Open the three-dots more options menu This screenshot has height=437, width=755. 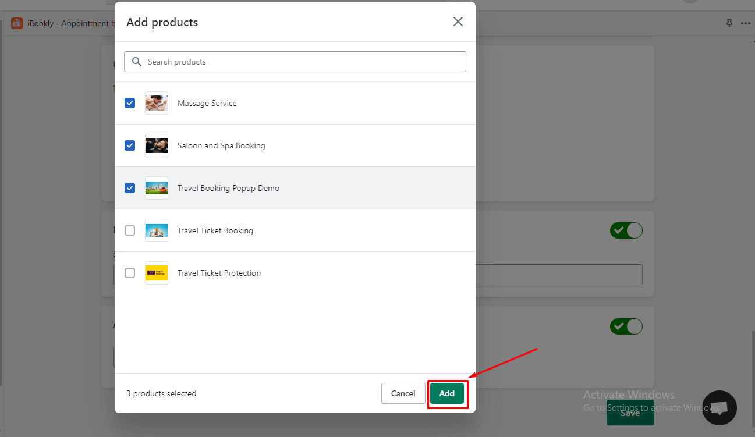tap(746, 23)
